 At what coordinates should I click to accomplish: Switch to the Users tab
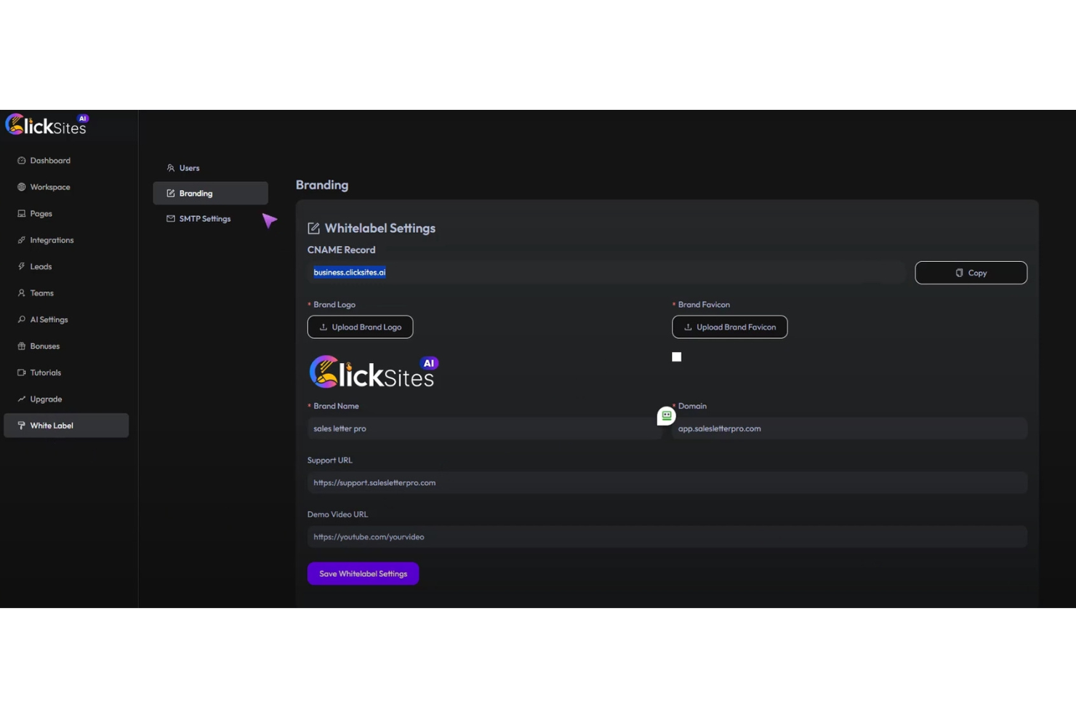click(x=189, y=167)
